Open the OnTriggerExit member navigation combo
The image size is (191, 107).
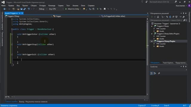point(125,16)
